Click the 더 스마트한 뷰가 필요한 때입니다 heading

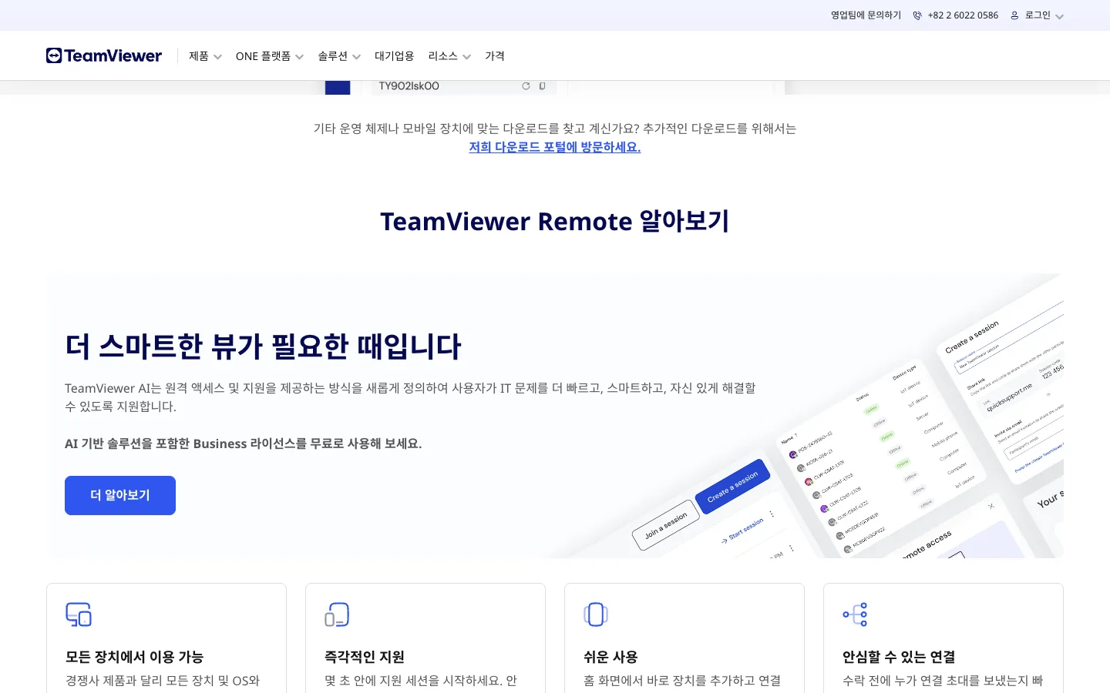pos(263,346)
